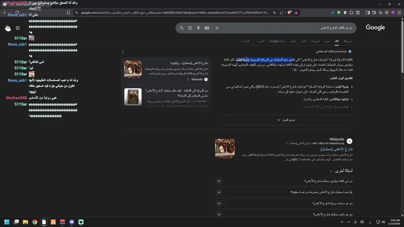Switch to the أخبار news tab
This screenshot has height=227, width=404.
tap(303, 41)
